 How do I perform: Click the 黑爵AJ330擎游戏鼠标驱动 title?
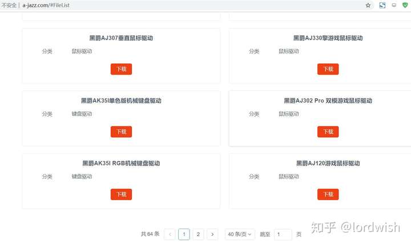pyautogui.click(x=328, y=38)
